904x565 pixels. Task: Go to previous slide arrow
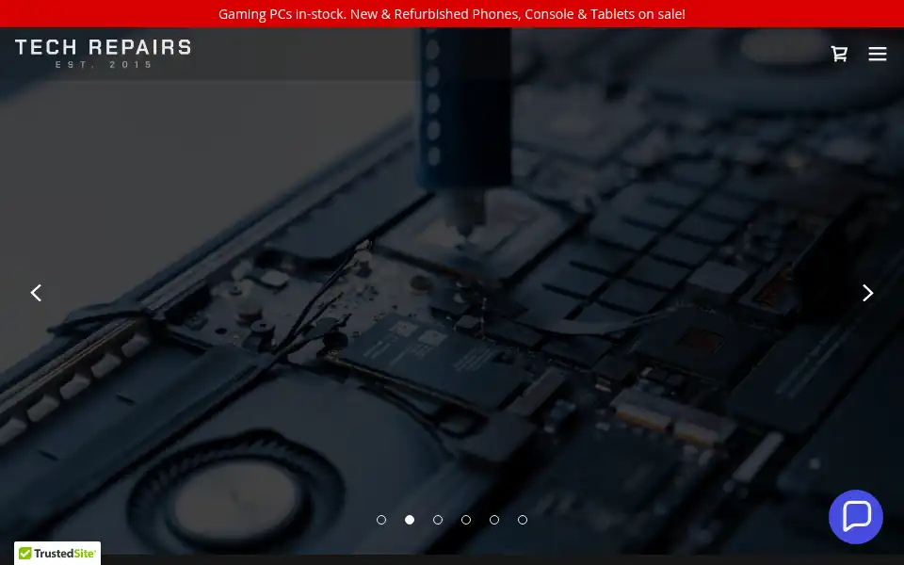(x=36, y=293)
